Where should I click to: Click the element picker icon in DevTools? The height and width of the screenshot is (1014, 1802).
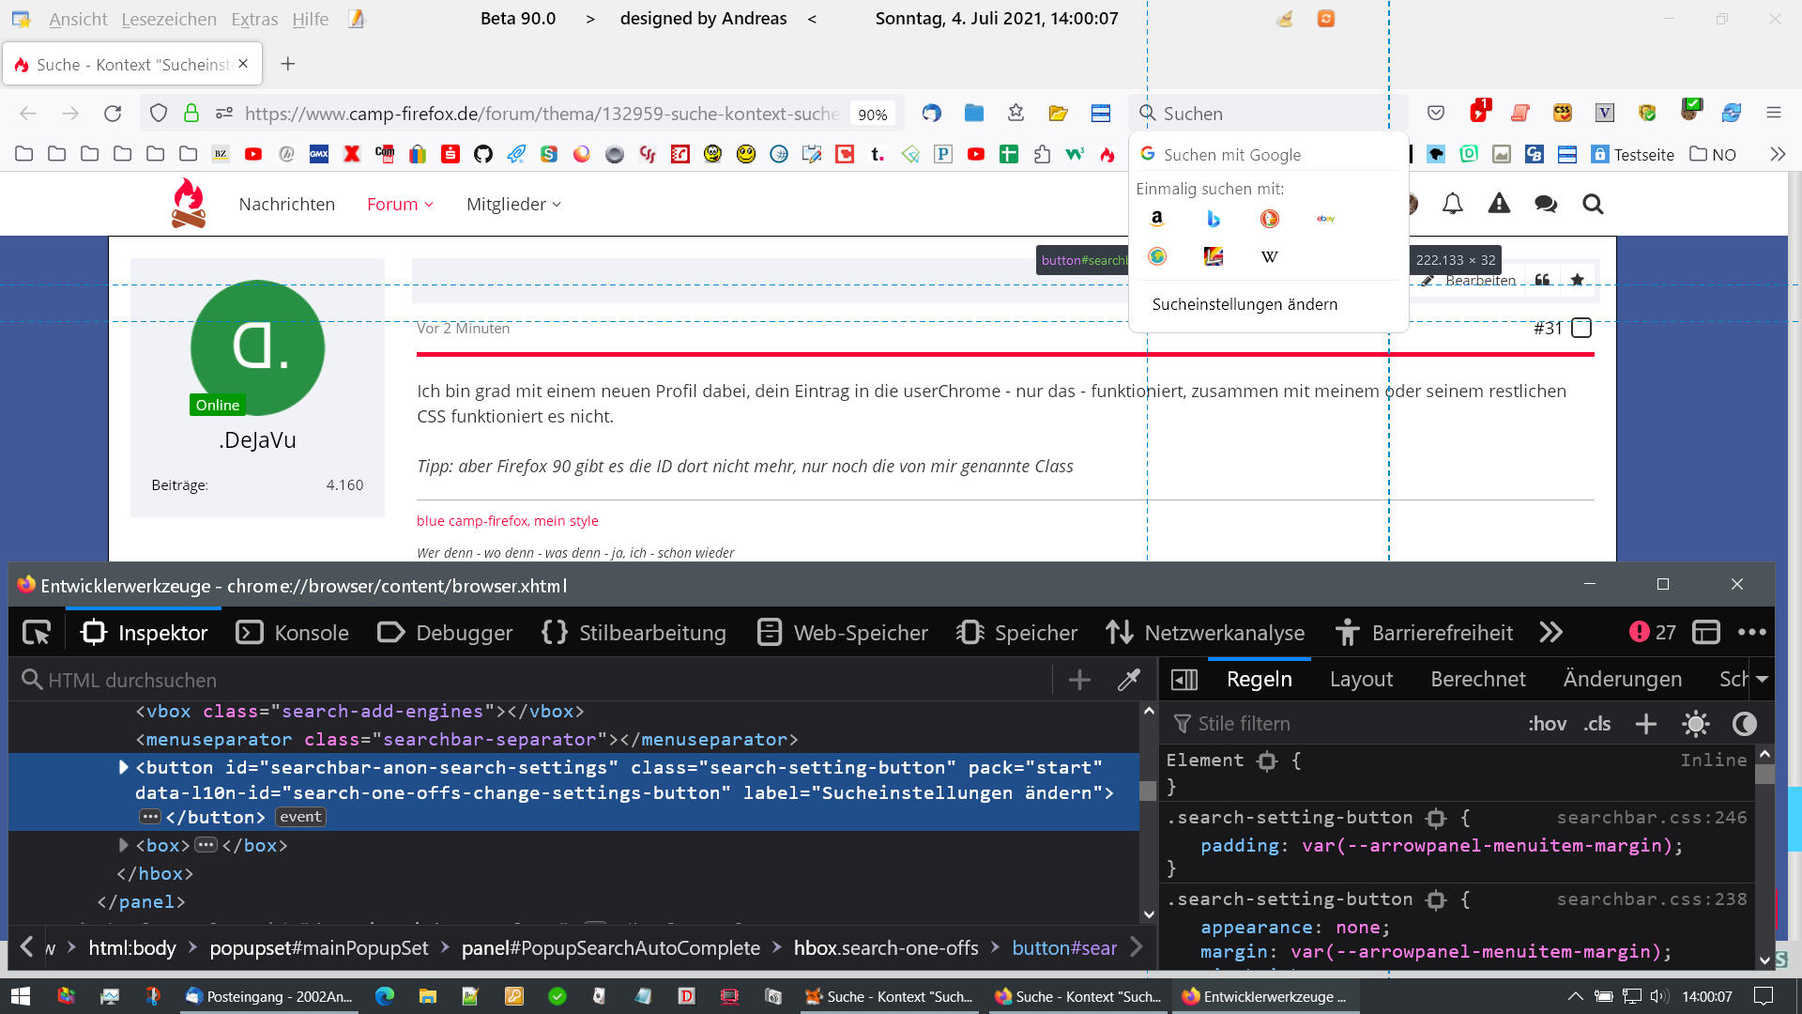point(37,633)
